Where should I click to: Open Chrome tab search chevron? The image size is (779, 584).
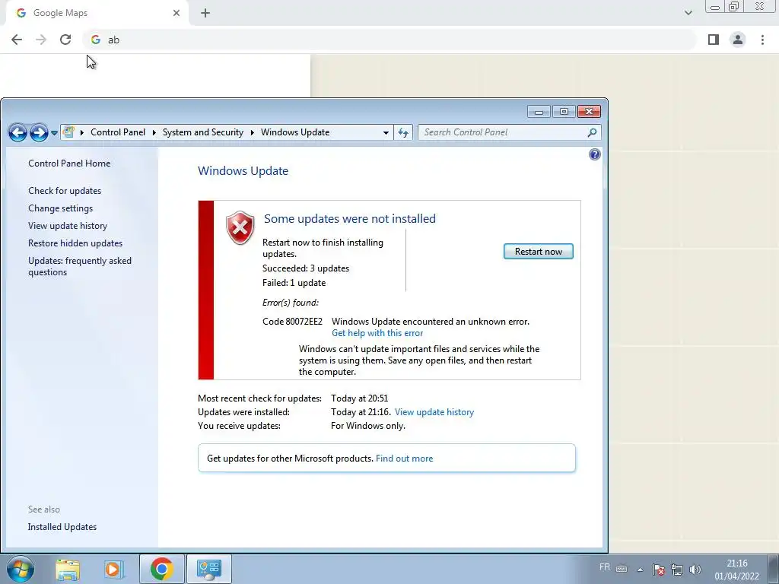coord(688,13)
